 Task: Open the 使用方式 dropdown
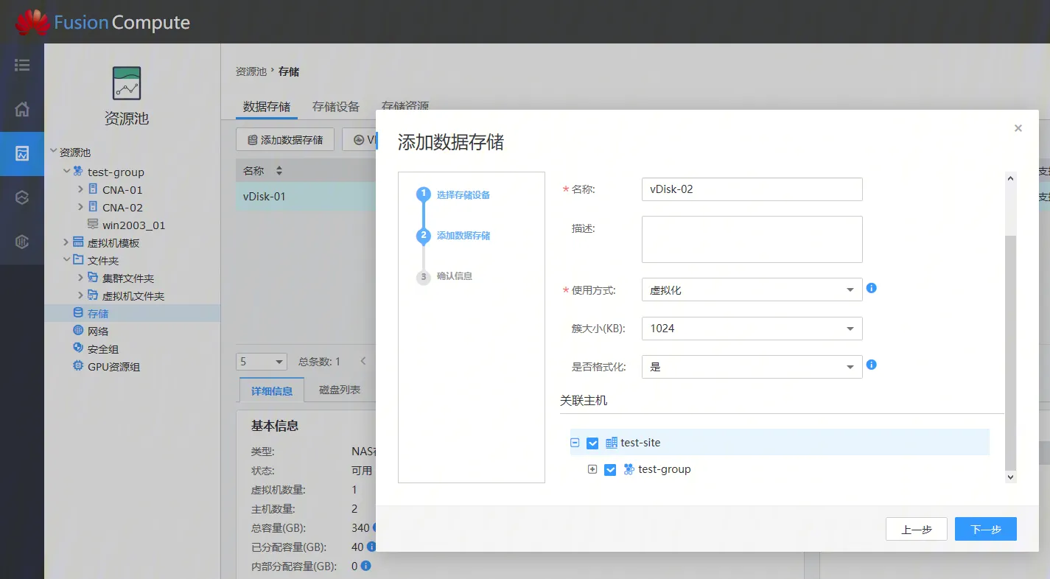pyautogui.click(x=752, y=289)
